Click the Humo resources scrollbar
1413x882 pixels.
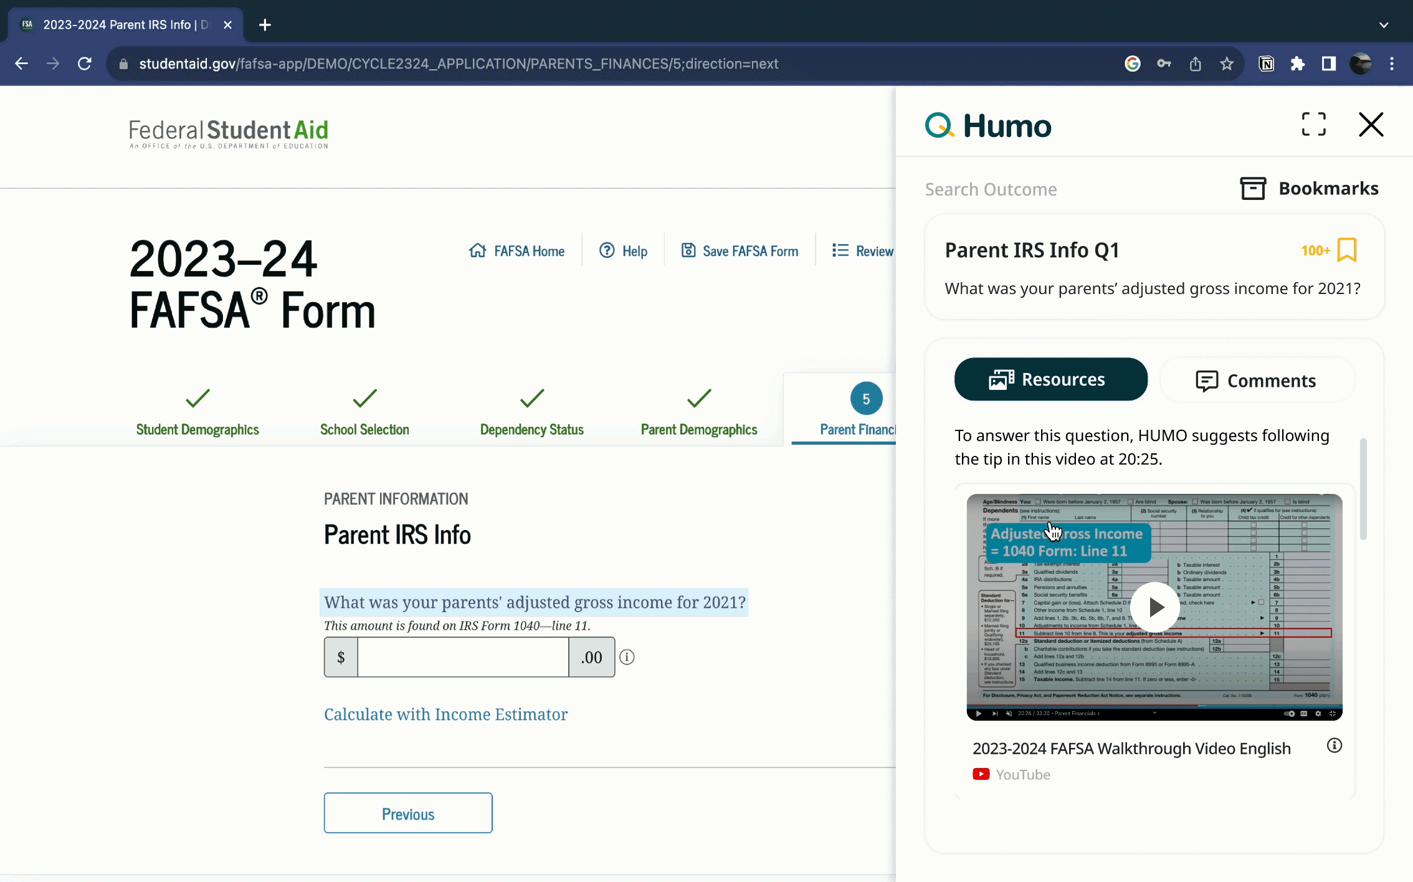point(1363,489)
